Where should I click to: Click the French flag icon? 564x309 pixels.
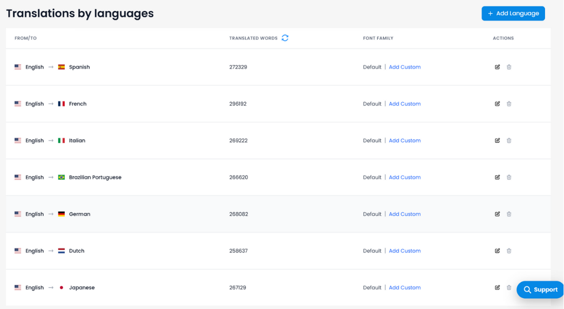61,104
